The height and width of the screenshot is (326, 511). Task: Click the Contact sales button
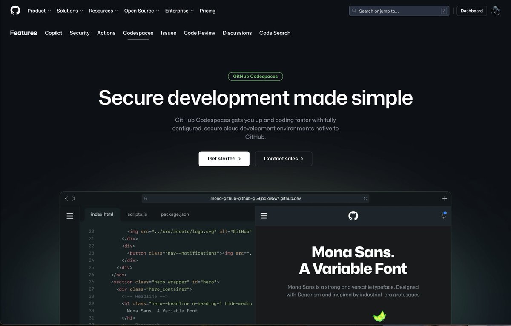tap(283, 159)
